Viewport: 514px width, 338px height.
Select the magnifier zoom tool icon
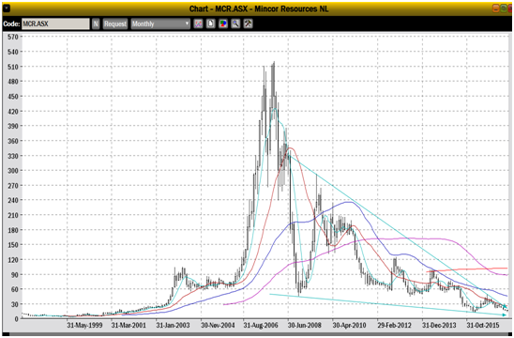(x=235, y=23)
